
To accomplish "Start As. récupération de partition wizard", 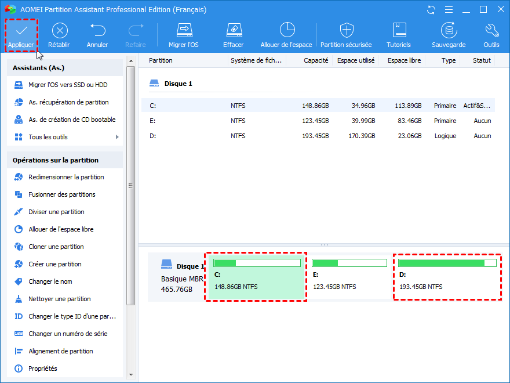I will 65,102.
